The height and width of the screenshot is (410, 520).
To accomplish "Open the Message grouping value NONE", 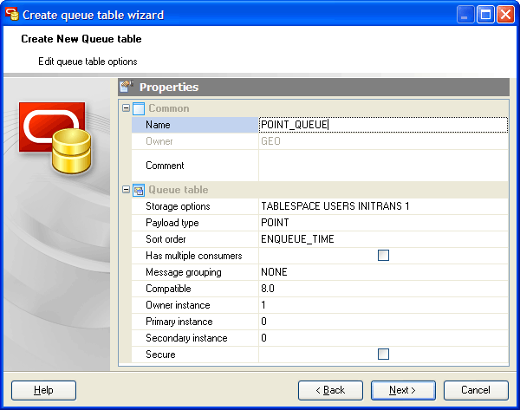I will click(x=381, y=272).
